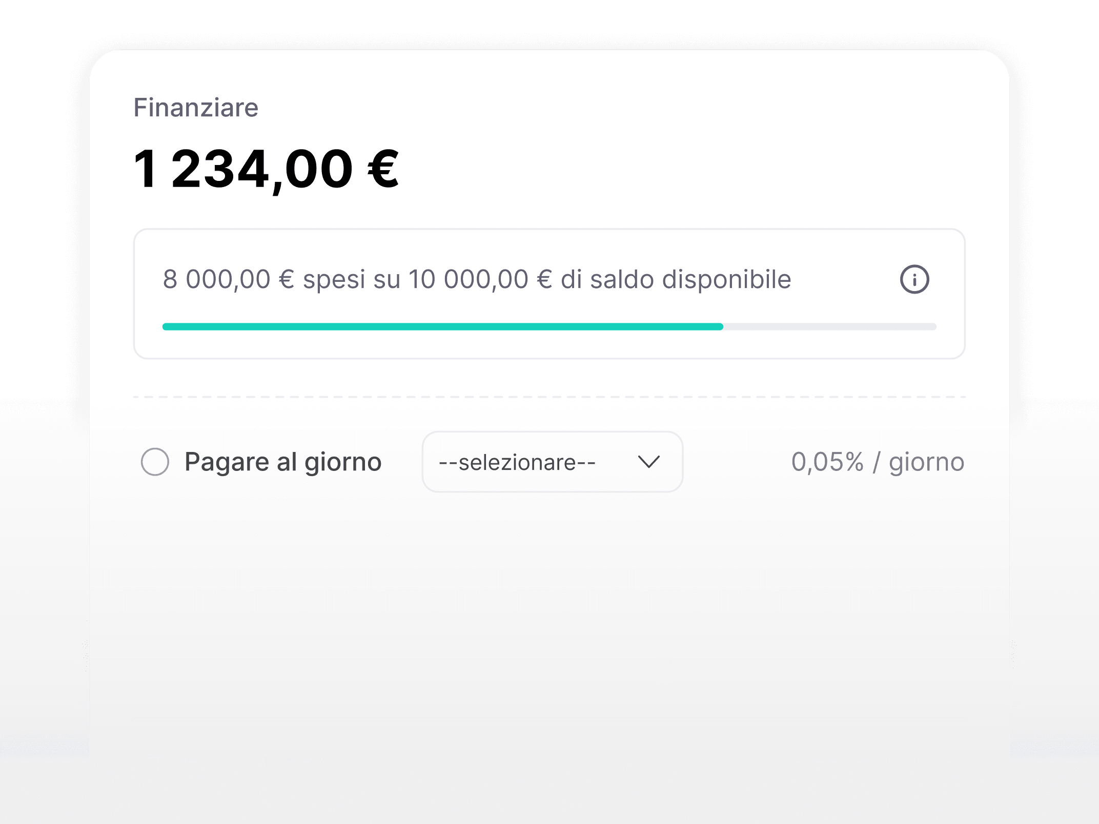Click the euro symbol of large amount
The height and width of the screenshot is (824, 1099).
383,169
